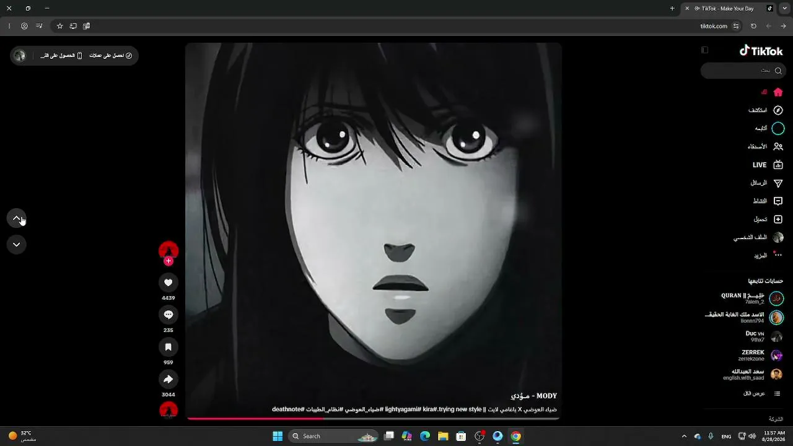This screenshot has height=446, width=793.
Task: Focus the TikTok search field
Action: coord(743,71)
